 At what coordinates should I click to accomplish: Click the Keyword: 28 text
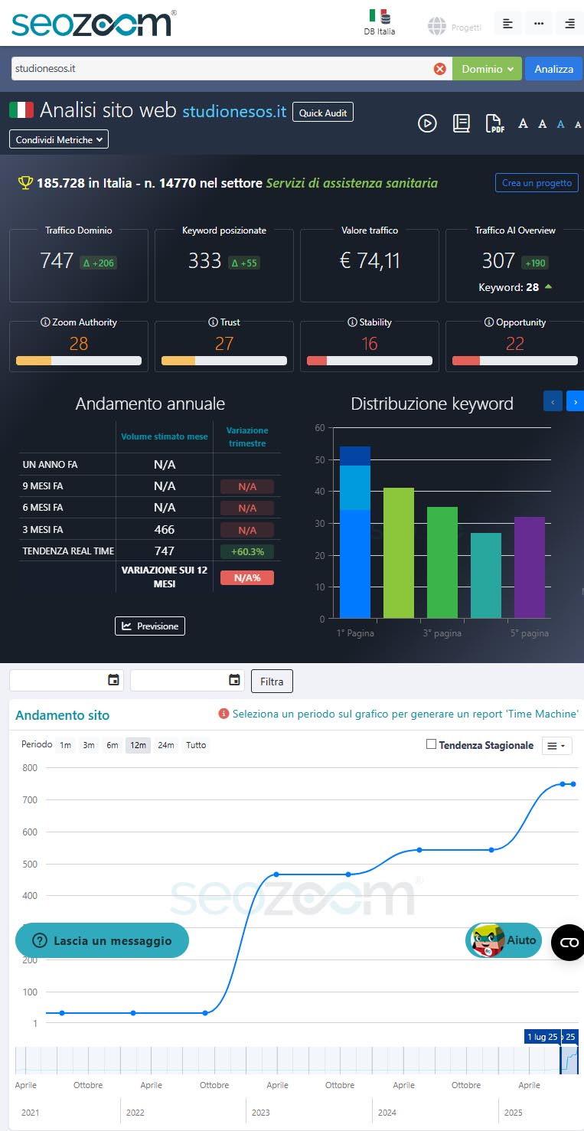pos(509,287)
